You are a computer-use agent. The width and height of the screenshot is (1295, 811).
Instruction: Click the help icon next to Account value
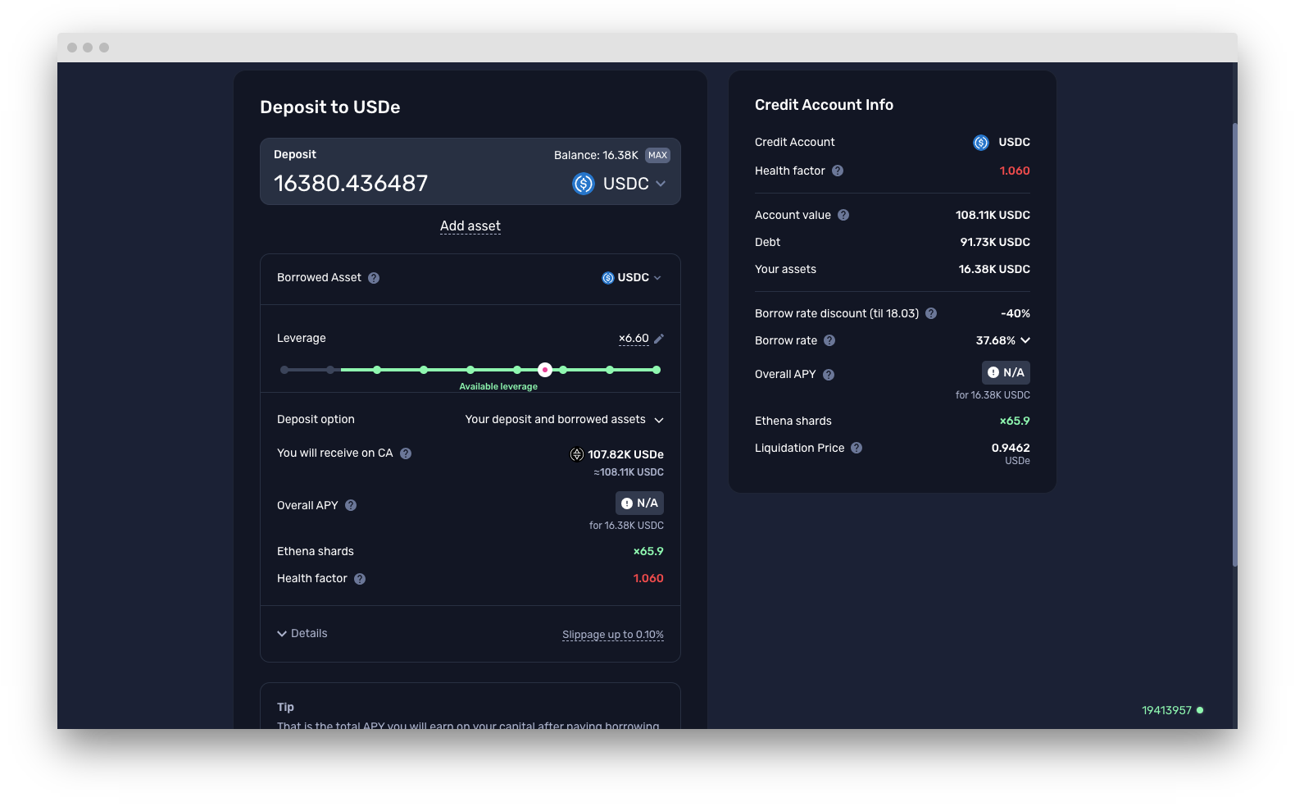(843, 215)
